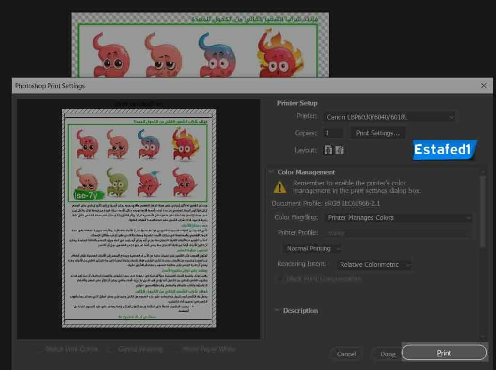The width and height of the screenshot is (496, 370).
Task: Open the Normal Printing dropdown
Action: tap(311, 248)
